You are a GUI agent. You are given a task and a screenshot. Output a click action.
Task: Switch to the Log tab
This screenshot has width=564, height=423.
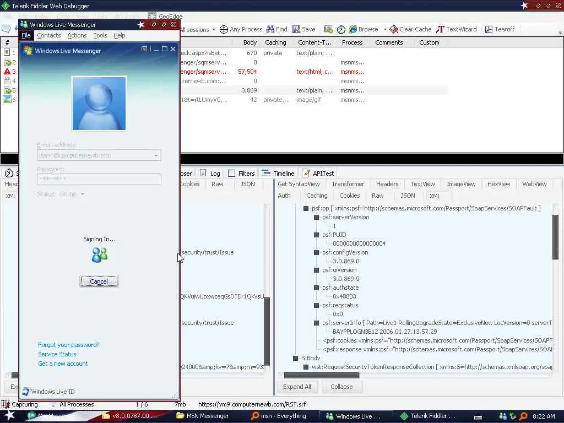[x=210, y=173]
